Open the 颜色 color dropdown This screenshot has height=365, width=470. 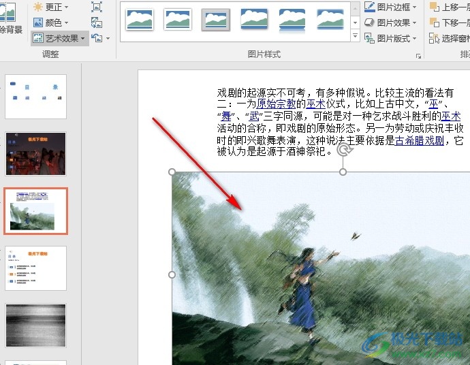coord(51,22)
